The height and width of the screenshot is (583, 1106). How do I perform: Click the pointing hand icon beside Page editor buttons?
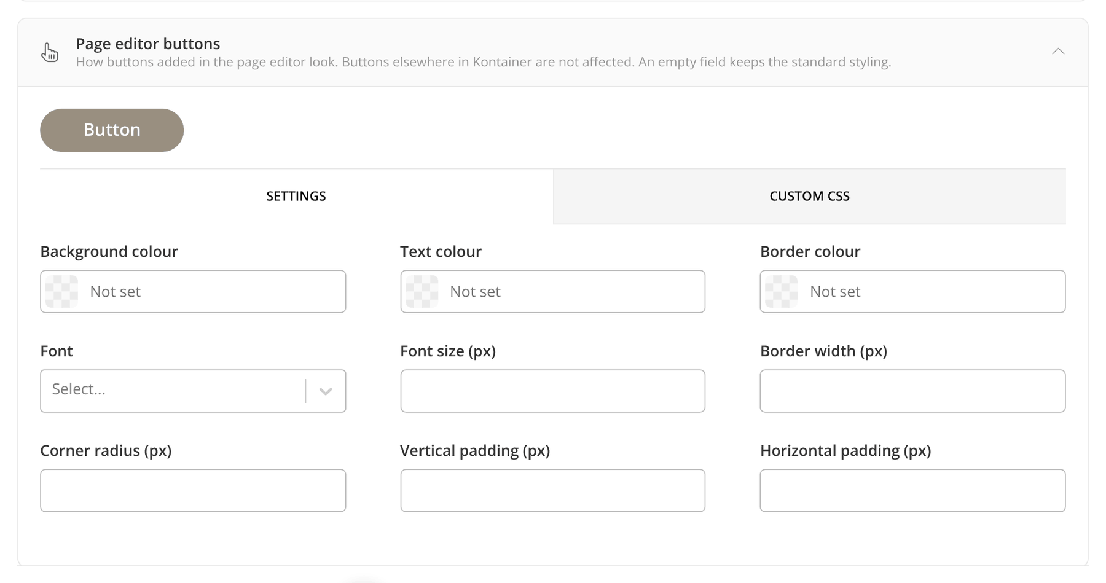[x=50, y=52]
